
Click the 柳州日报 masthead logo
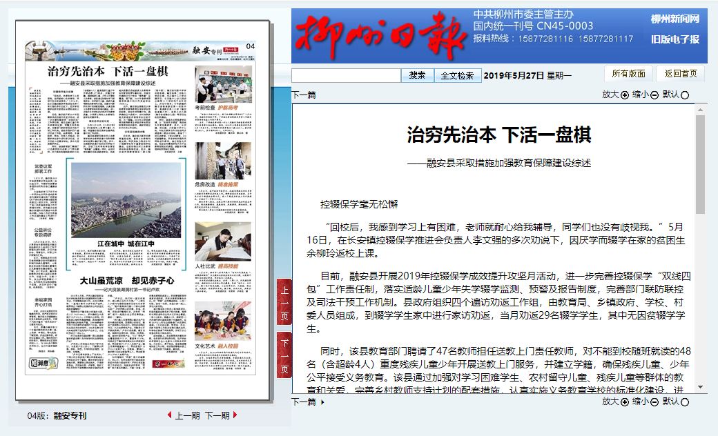tap(378, 35)
